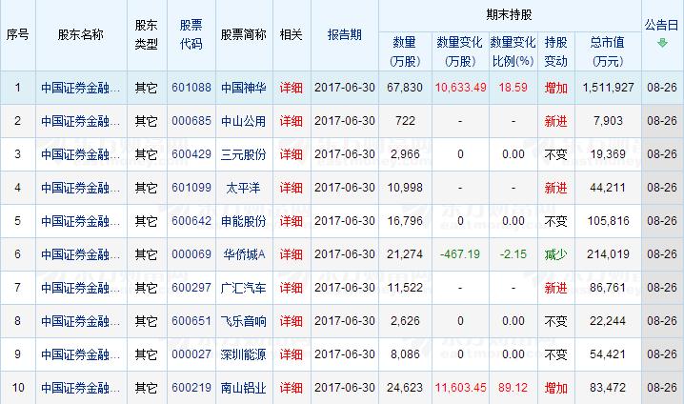Click 详细 link for 中山公用 row
The width and height of the screenshot is (684, 404).
[x=291, y=120]
